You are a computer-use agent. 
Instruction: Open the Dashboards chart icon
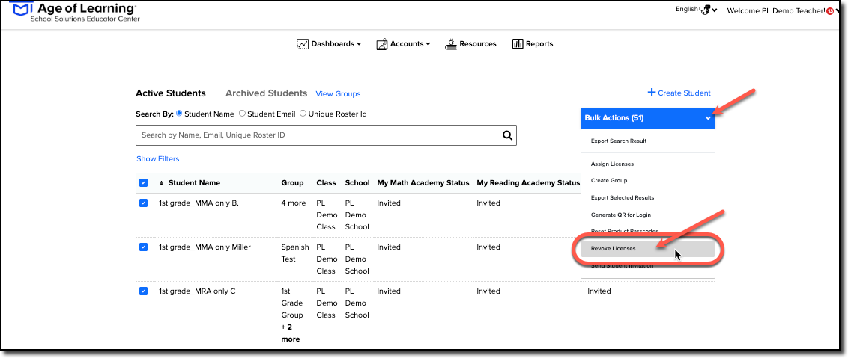(303, 44)
